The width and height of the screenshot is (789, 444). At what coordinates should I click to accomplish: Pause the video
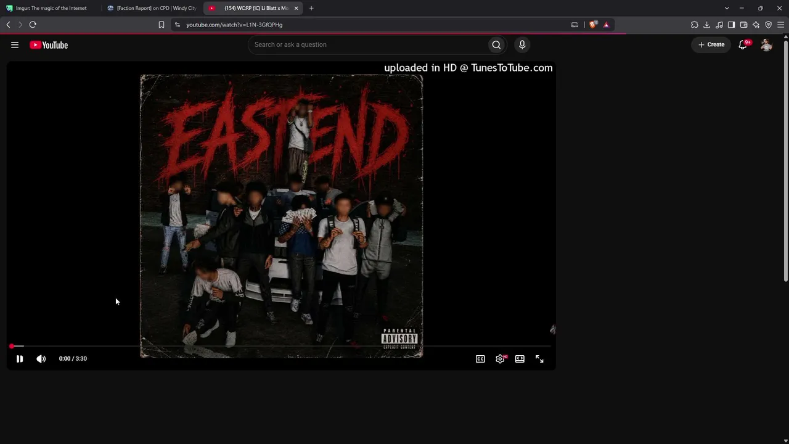click(20, 358)
